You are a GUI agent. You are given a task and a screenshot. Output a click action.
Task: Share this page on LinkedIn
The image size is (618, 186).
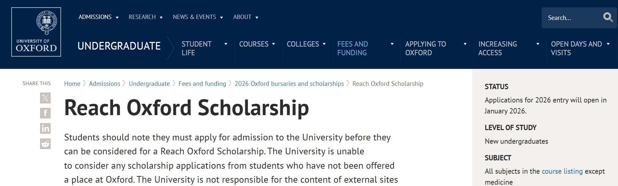tap(45, 128)
